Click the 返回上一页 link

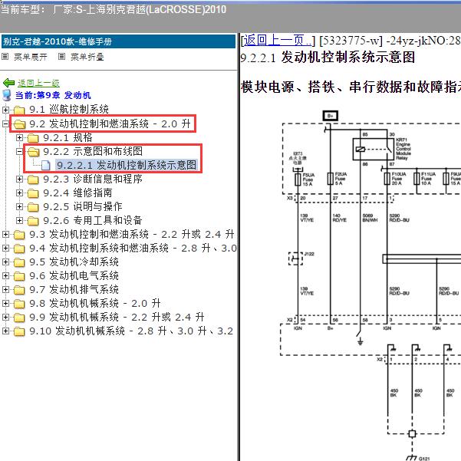tap(277, 41)
